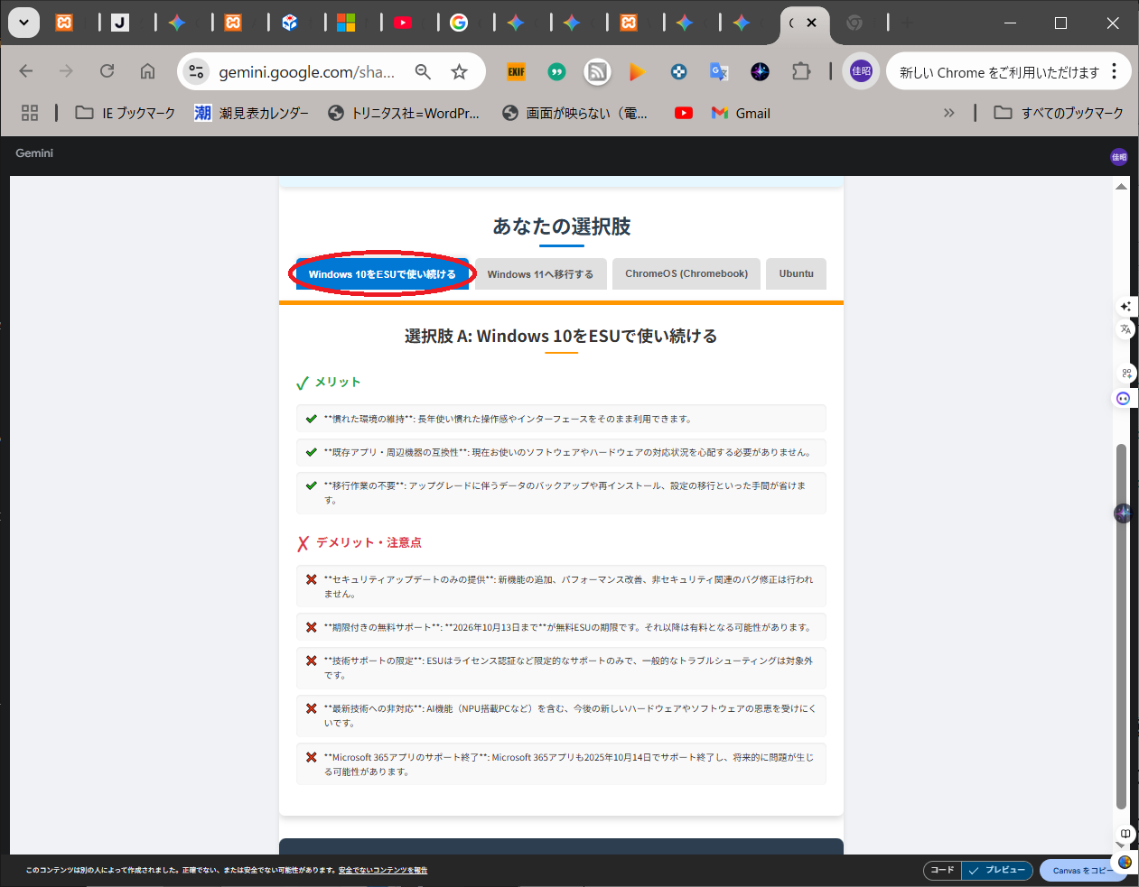This screenshot has width=1139, height=887.
Task: Open the EXIF viewer extension
Action: (516, 71)
